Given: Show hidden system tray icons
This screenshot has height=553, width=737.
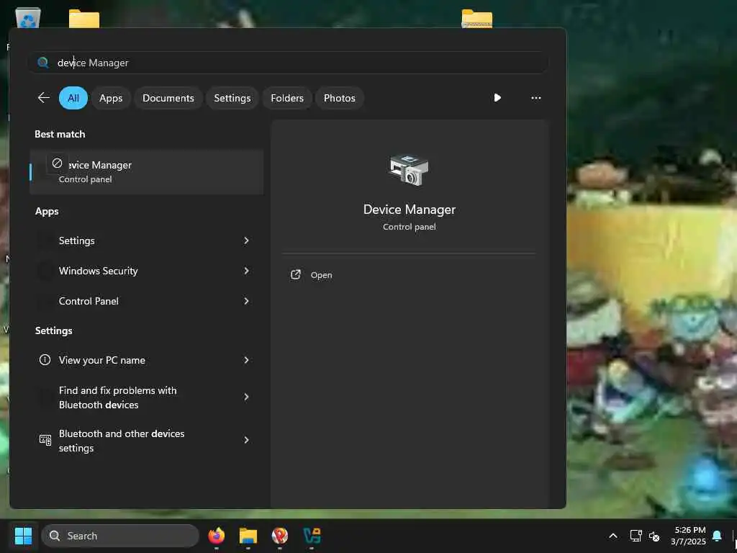Looking at the screenshot, I should (x=613, y=536).
